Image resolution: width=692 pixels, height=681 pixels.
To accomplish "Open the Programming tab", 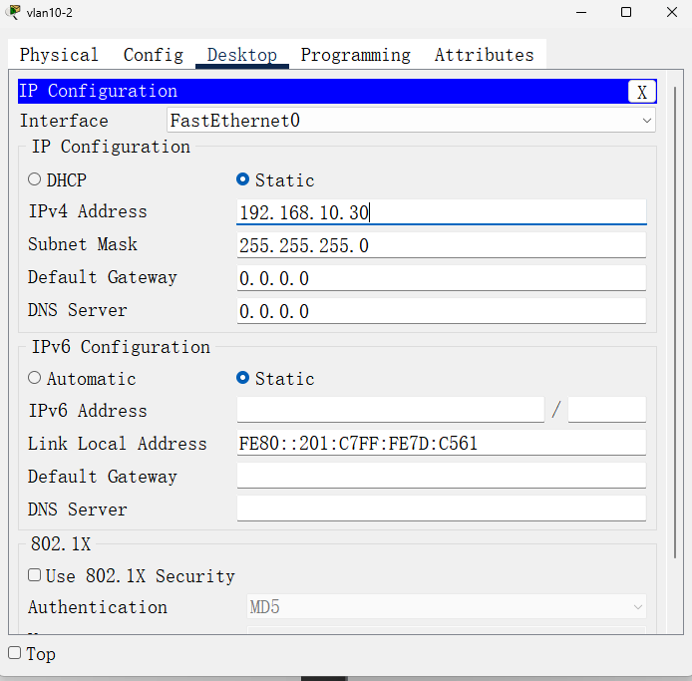I will pyautogui.click(x=356, y=55).
